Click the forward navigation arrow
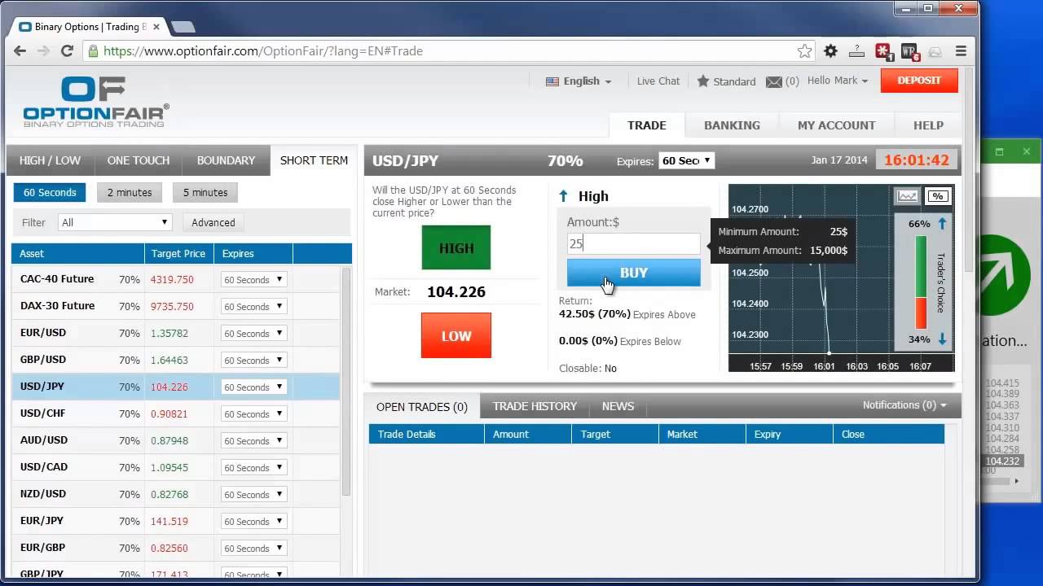Screen dimensions: 1043x586 coord(43,50)
